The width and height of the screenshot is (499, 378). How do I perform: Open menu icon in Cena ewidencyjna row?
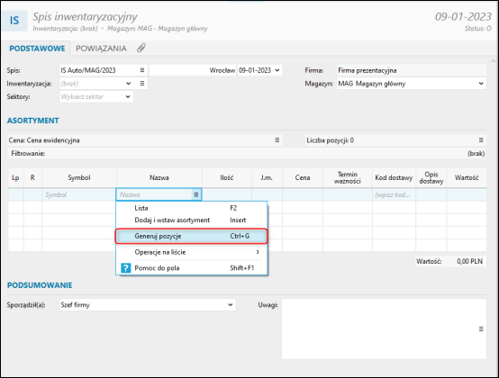pyautogui.click(x=277, y=140)
